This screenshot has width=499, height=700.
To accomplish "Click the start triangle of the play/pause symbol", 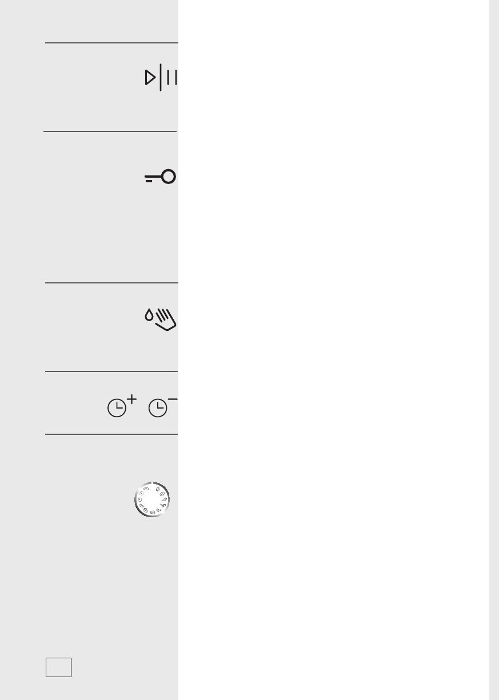I will coord(150,78).
